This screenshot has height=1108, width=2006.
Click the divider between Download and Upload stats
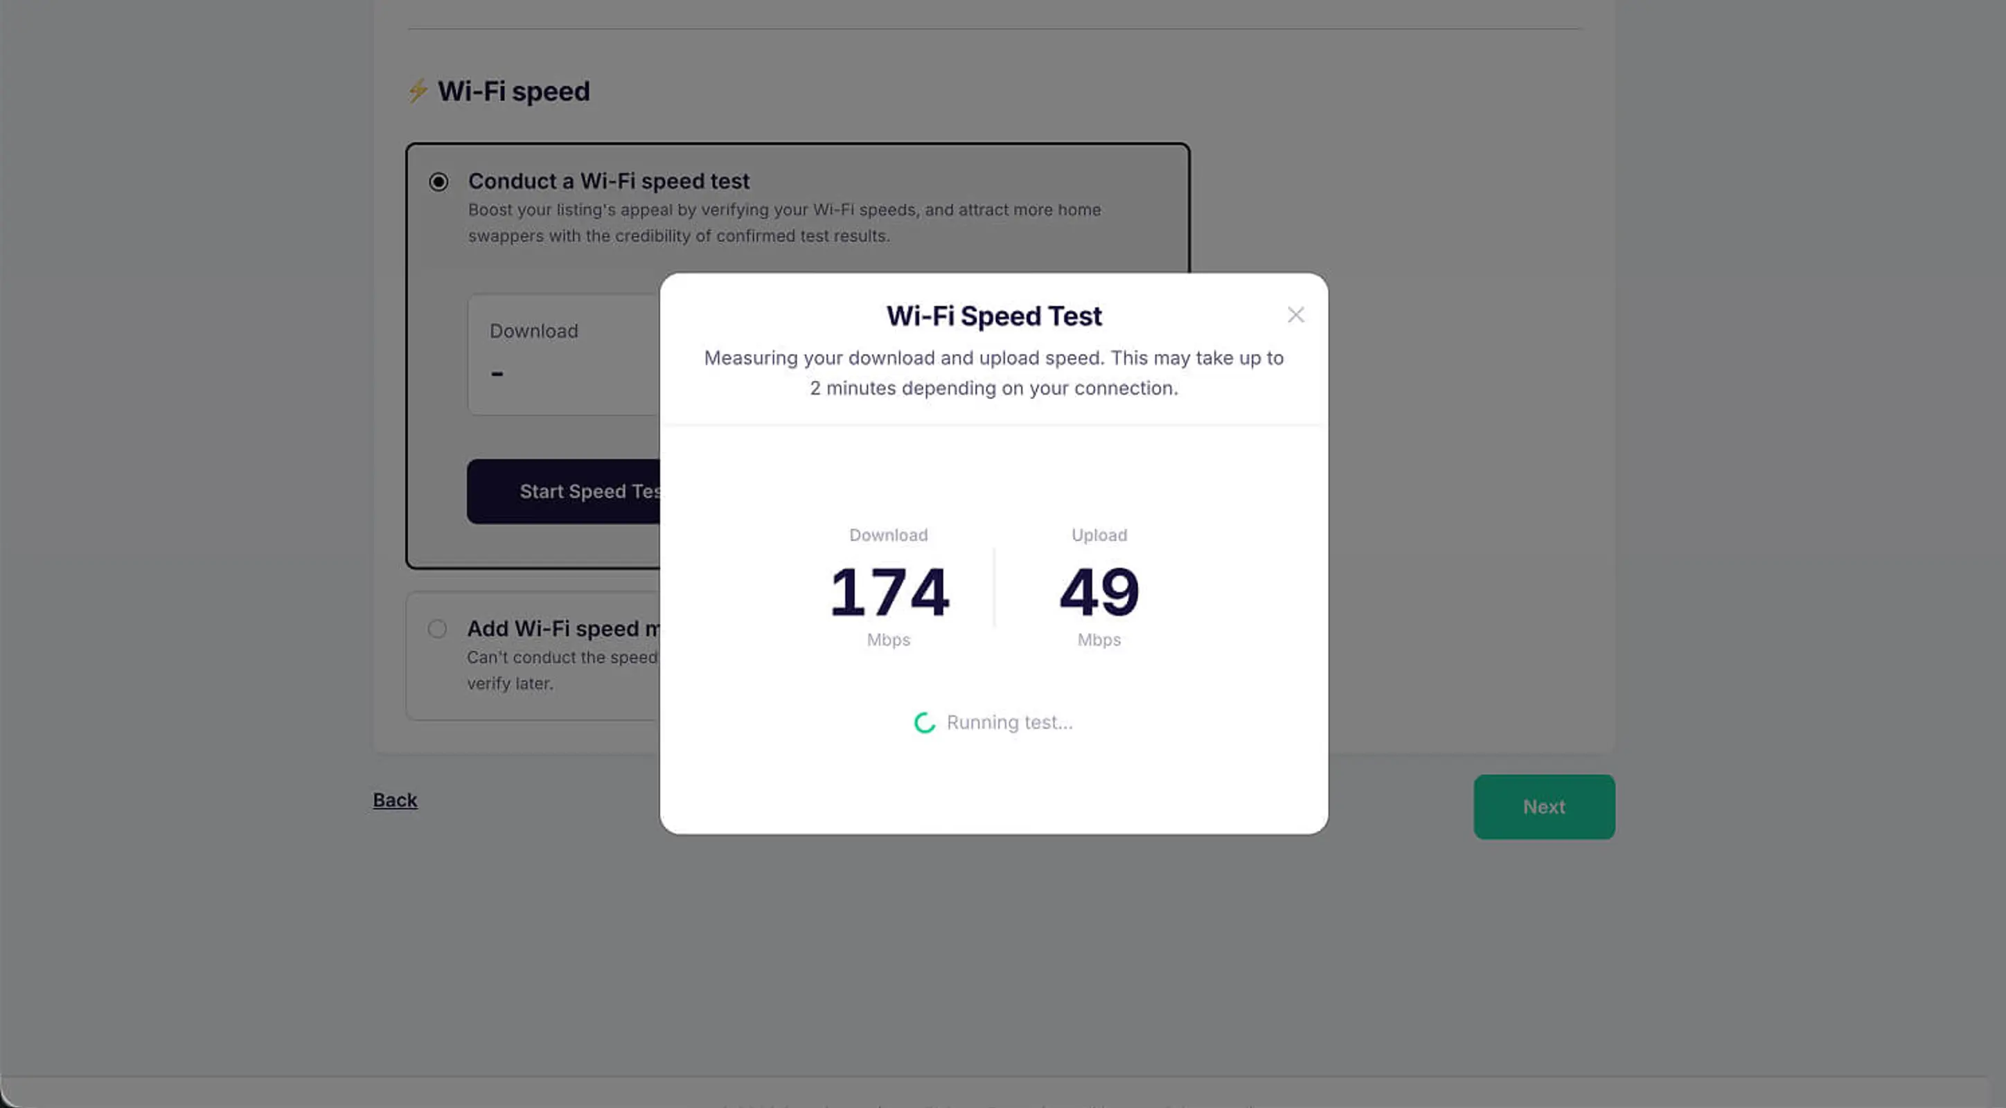point(993,588)
